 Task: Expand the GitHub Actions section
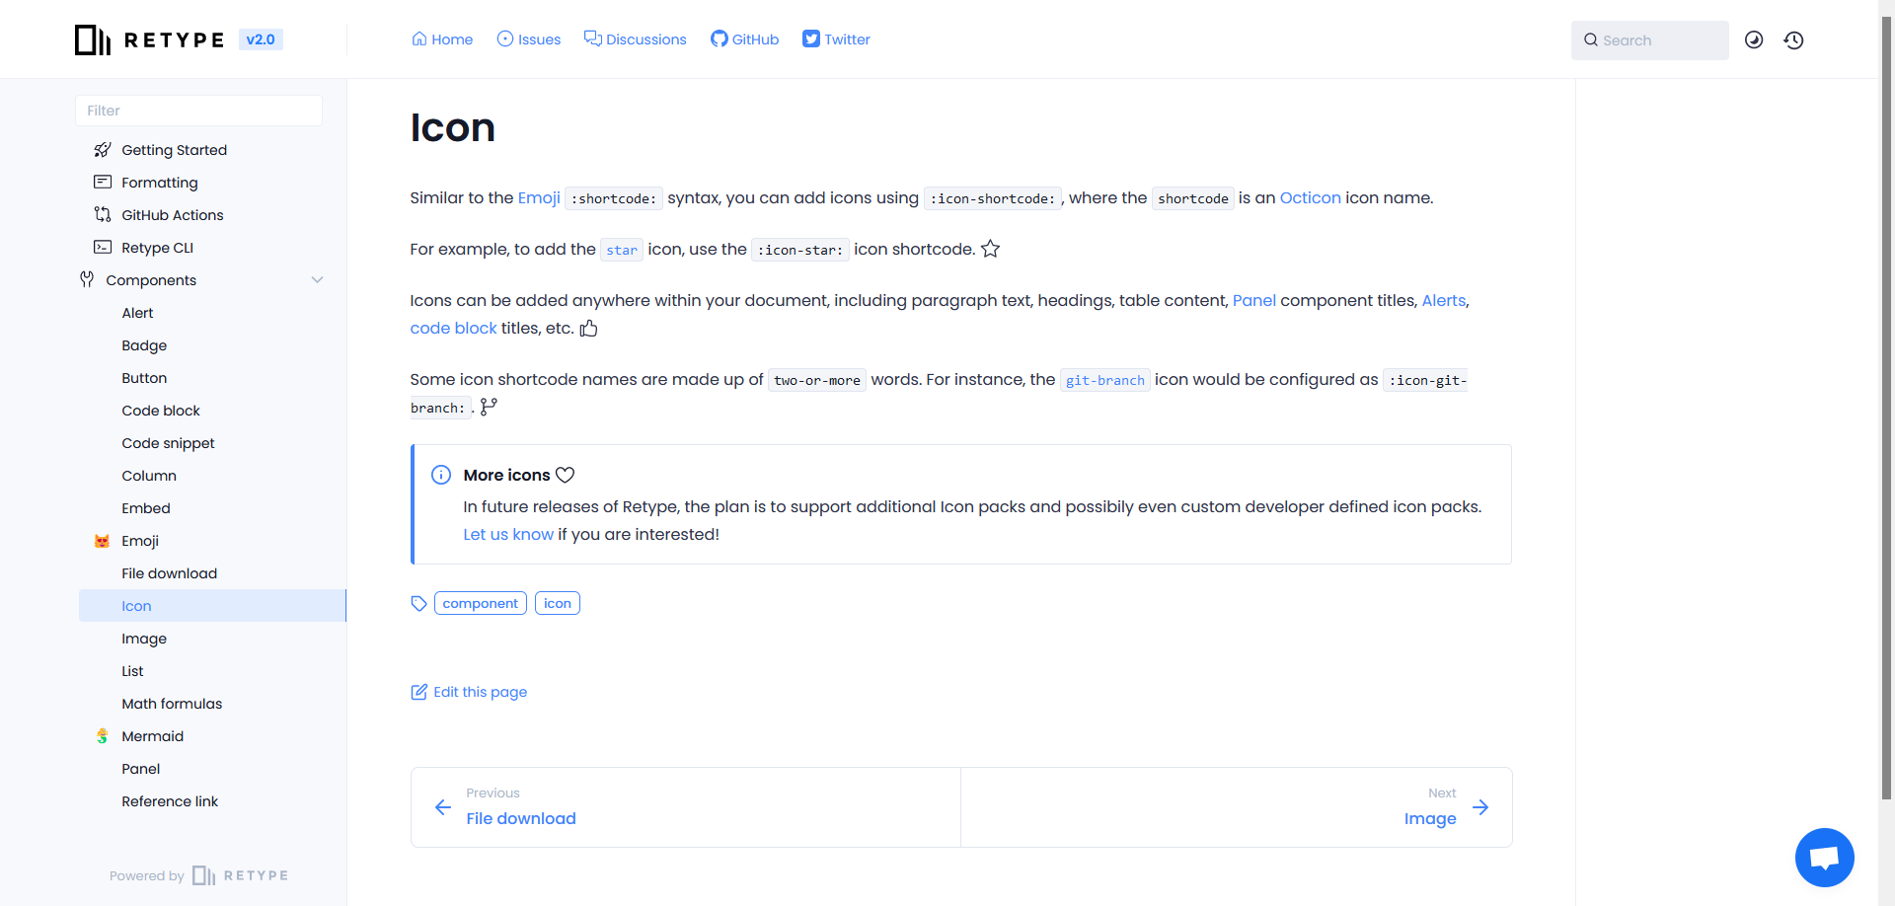click(171, 214)
